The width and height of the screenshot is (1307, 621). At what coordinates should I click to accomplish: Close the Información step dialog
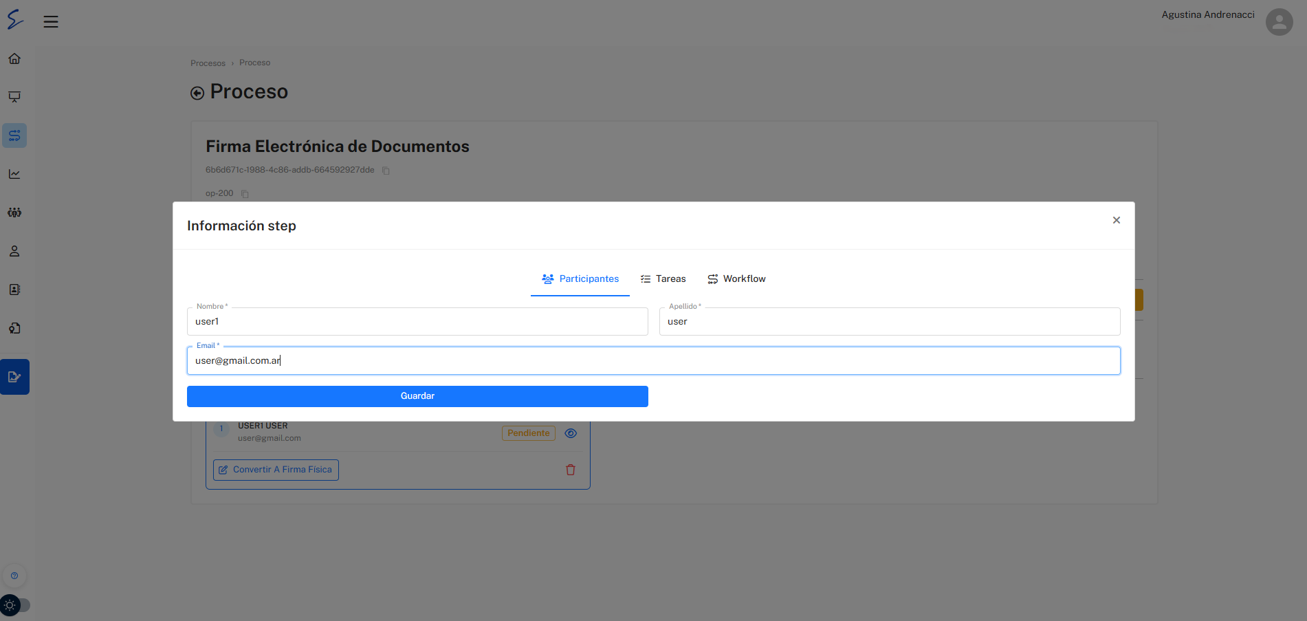pyautogui.click(x=1117, y=220)
